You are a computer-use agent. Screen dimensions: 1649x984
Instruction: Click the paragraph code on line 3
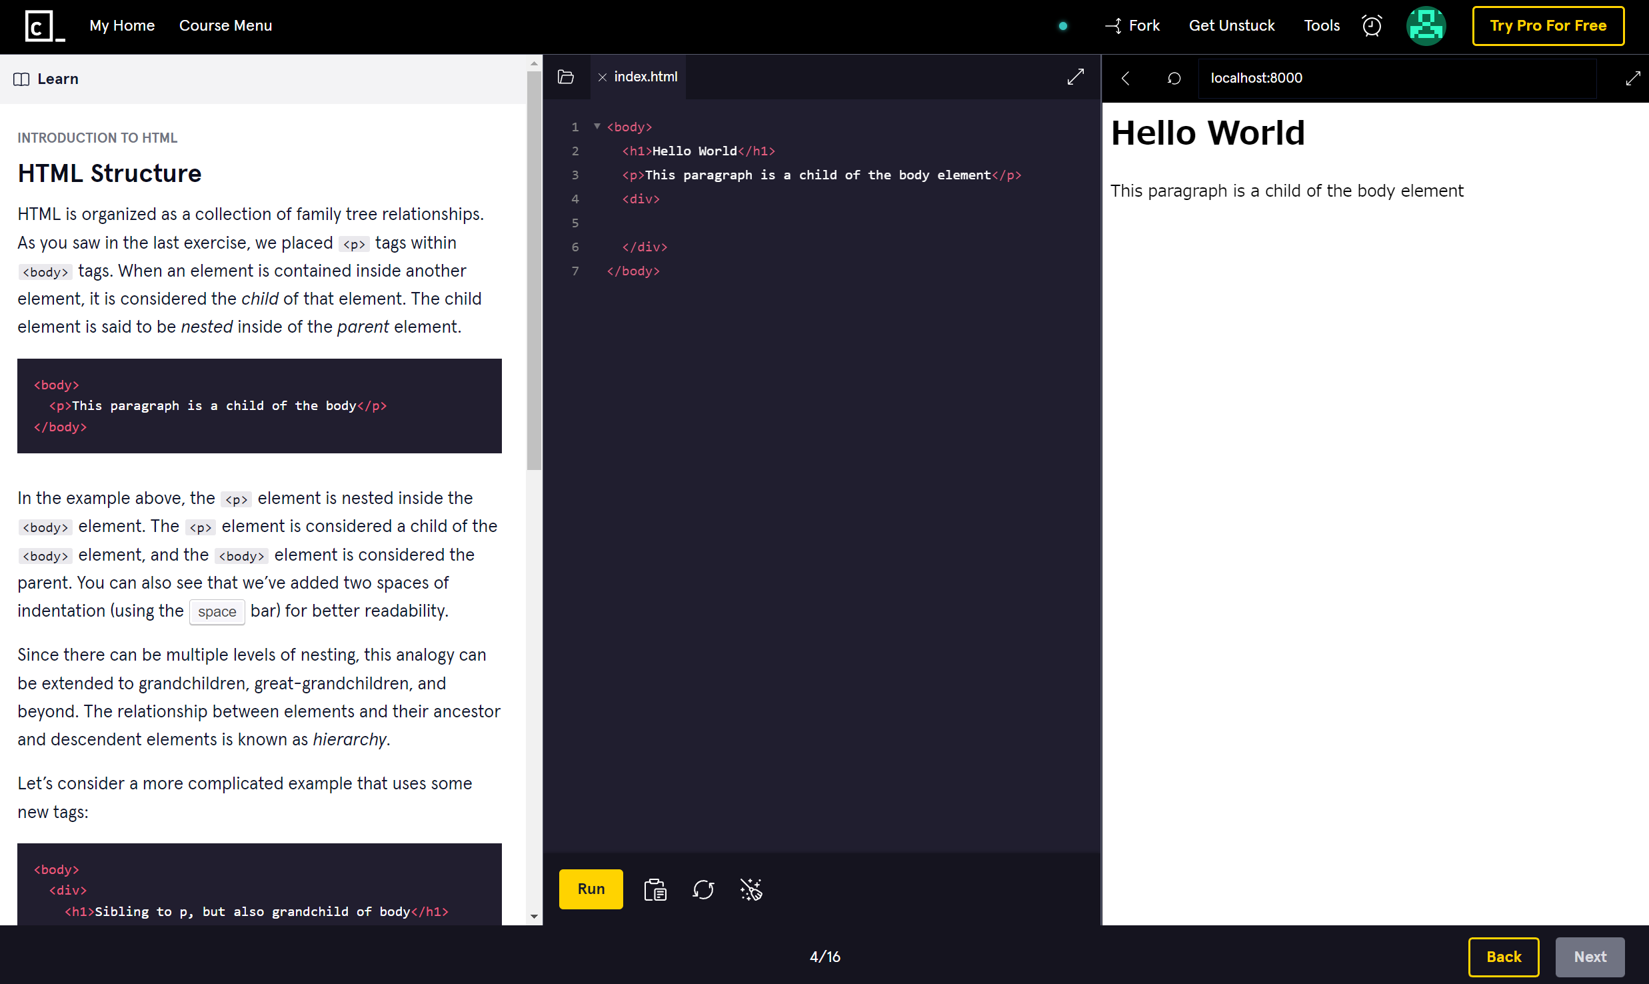[821, 175]
